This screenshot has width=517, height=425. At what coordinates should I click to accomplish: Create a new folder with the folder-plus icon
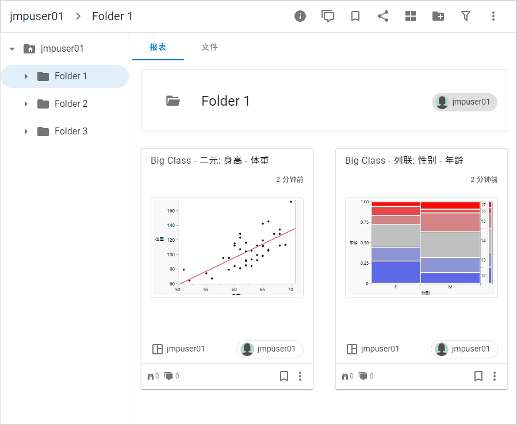[x=438, y=16]
